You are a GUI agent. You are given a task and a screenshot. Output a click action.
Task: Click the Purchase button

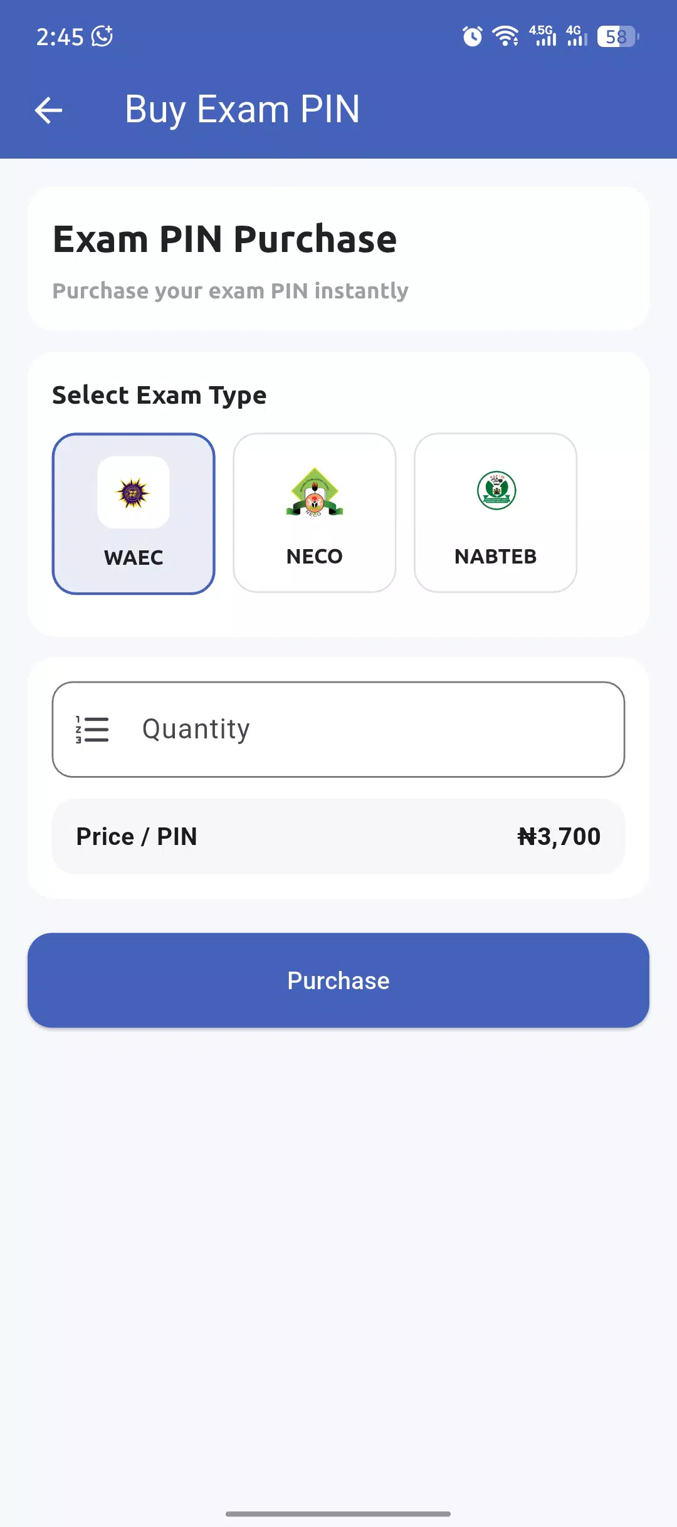point(338,980)
